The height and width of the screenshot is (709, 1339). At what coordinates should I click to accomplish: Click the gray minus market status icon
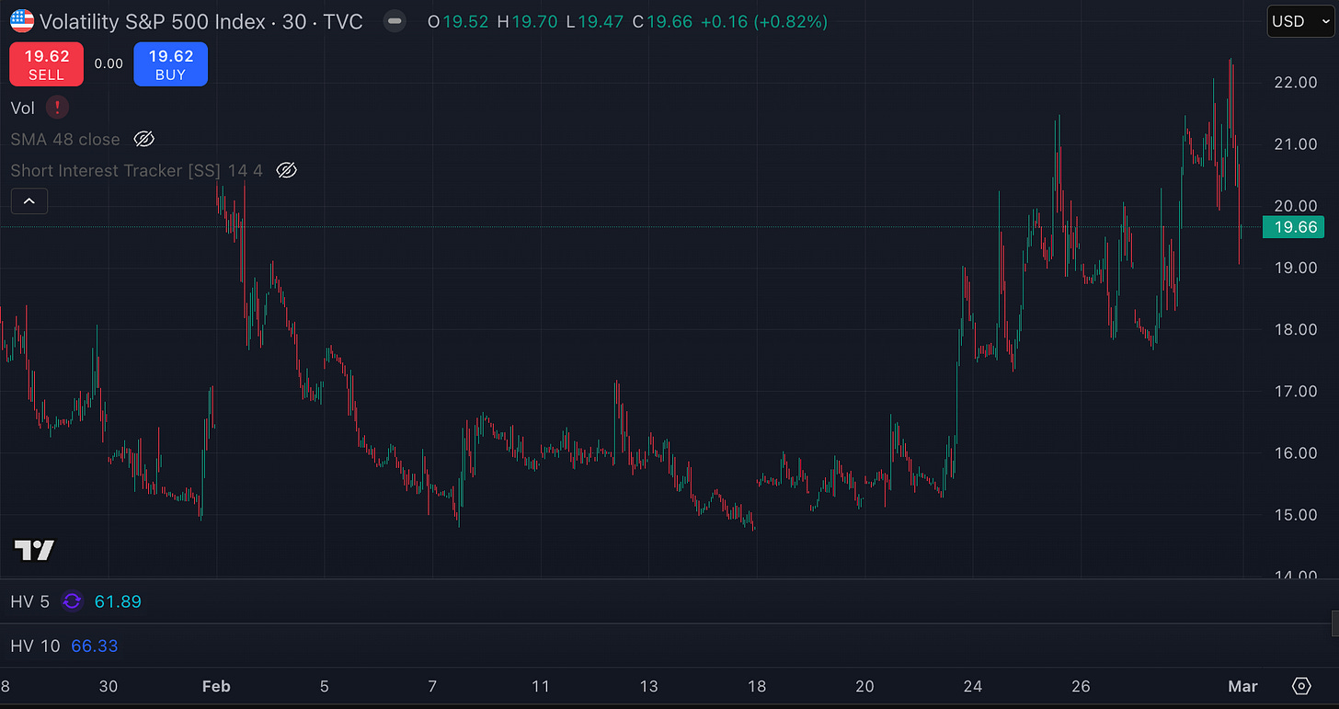395,21
